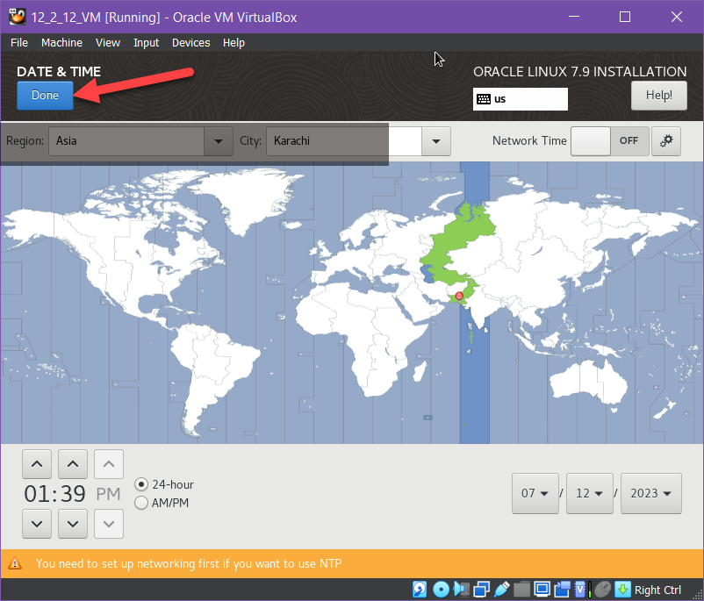Click the shared folders status icon
Viewport: 704px width, 601px height.
(x=522, y=590)
